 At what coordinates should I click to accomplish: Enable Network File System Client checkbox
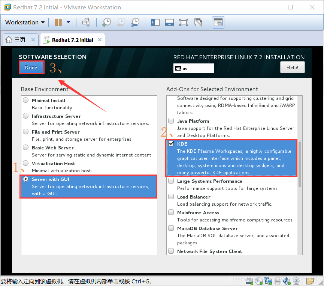click(171, 251)
